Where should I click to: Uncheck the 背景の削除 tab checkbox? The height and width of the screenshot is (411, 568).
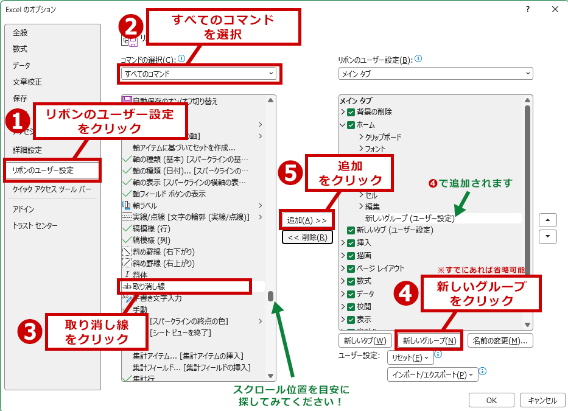351,112
